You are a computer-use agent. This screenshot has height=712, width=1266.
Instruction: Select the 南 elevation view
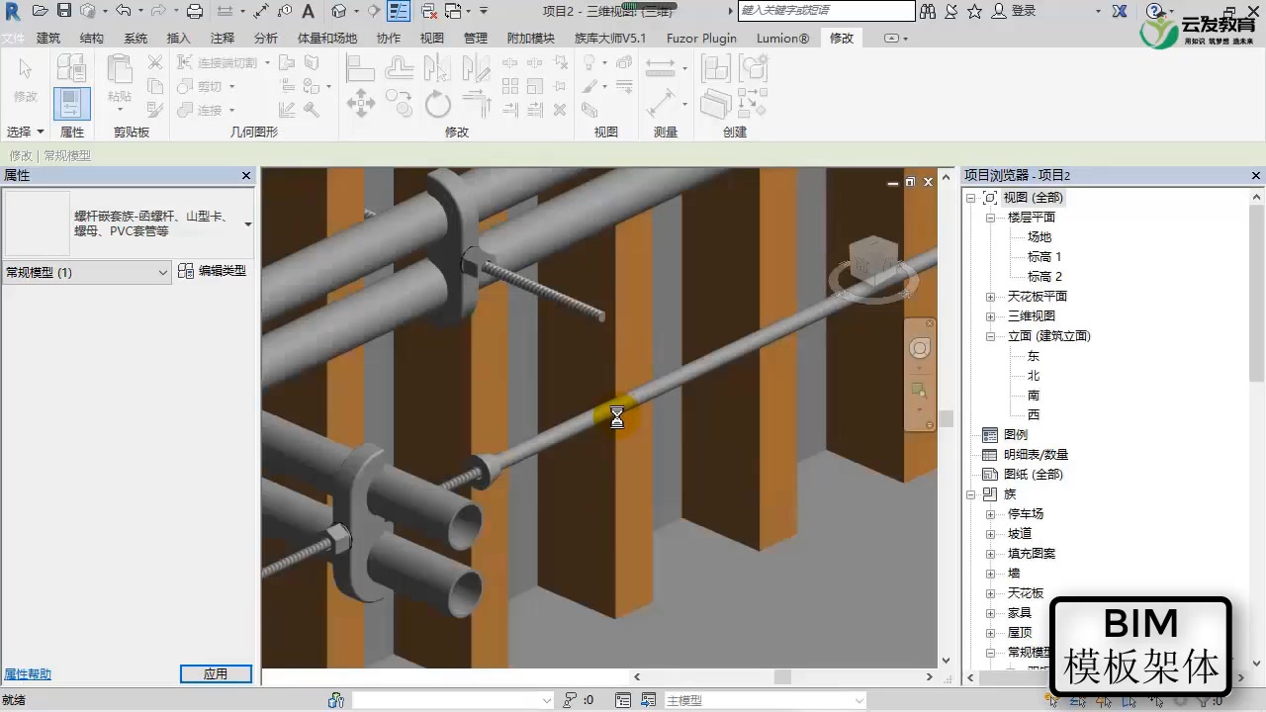pos(1034,396)
